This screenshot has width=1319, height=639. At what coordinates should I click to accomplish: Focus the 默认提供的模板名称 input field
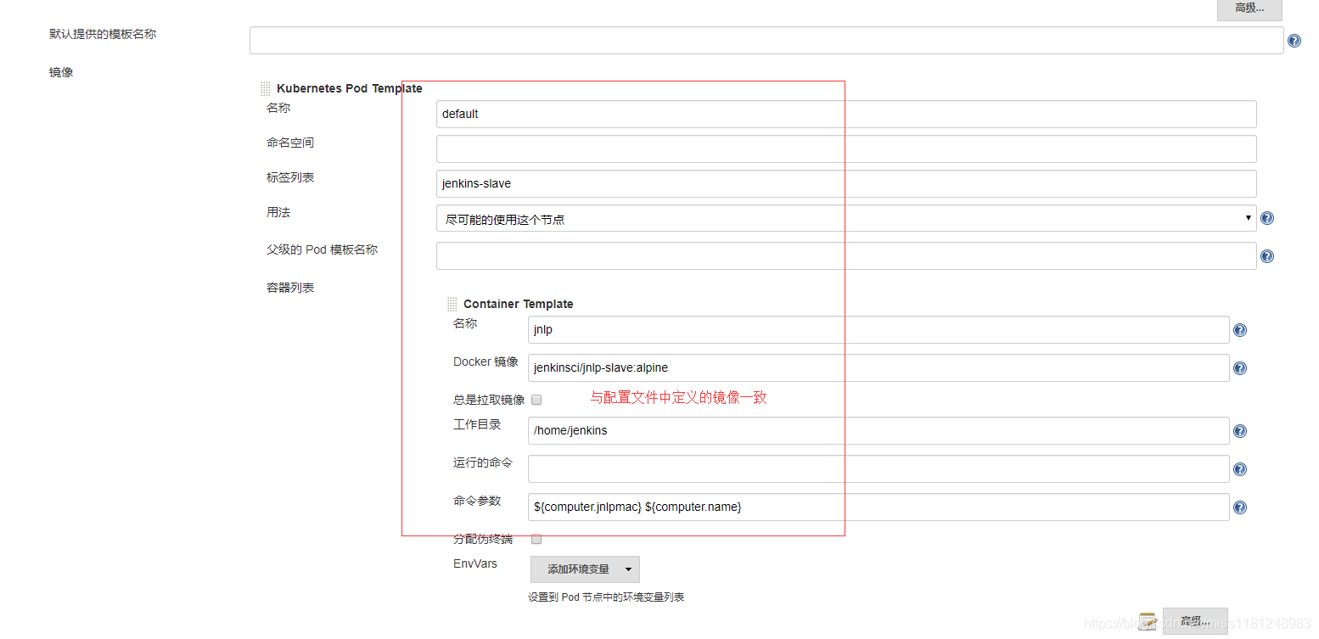pyautogui.click(x=766, y=41)
